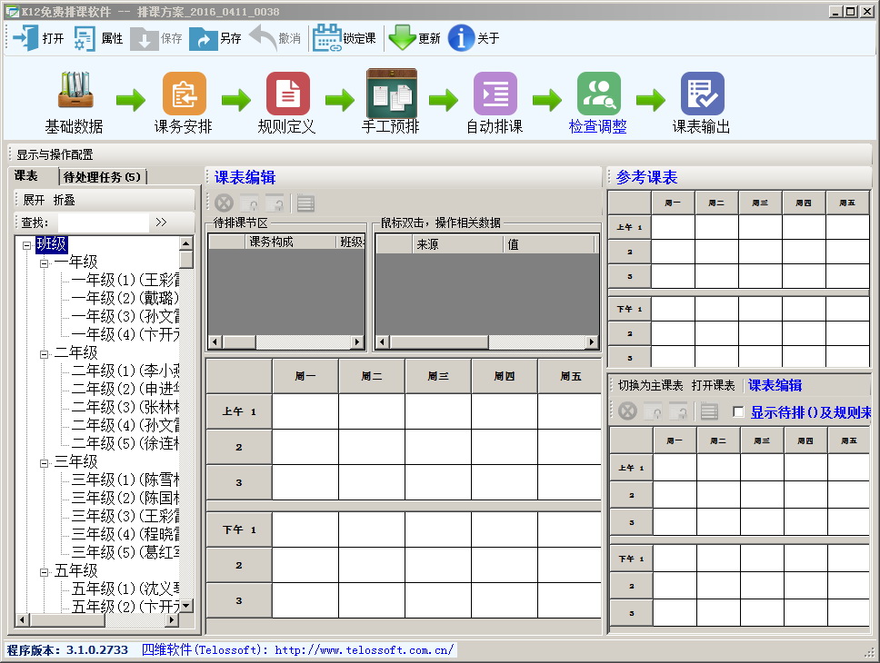Collapse the 二年级 tree node
The height and width of the screenshot is (663, 880).
tap(45, 354)
